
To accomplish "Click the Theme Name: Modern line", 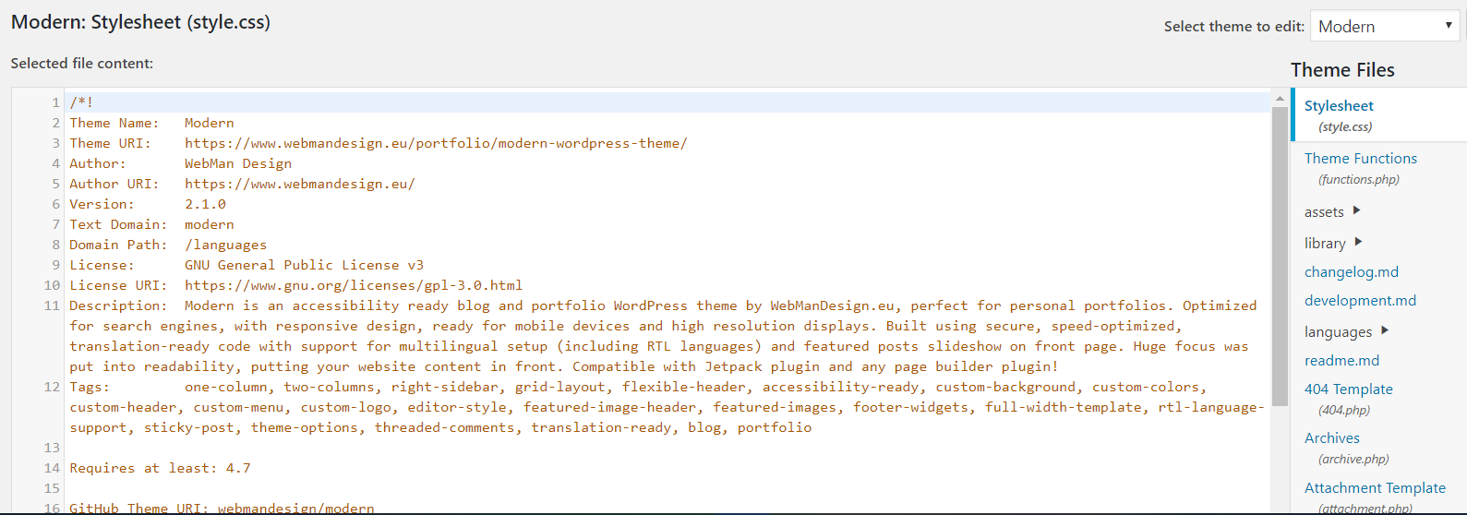I will (x=151, y=123).
